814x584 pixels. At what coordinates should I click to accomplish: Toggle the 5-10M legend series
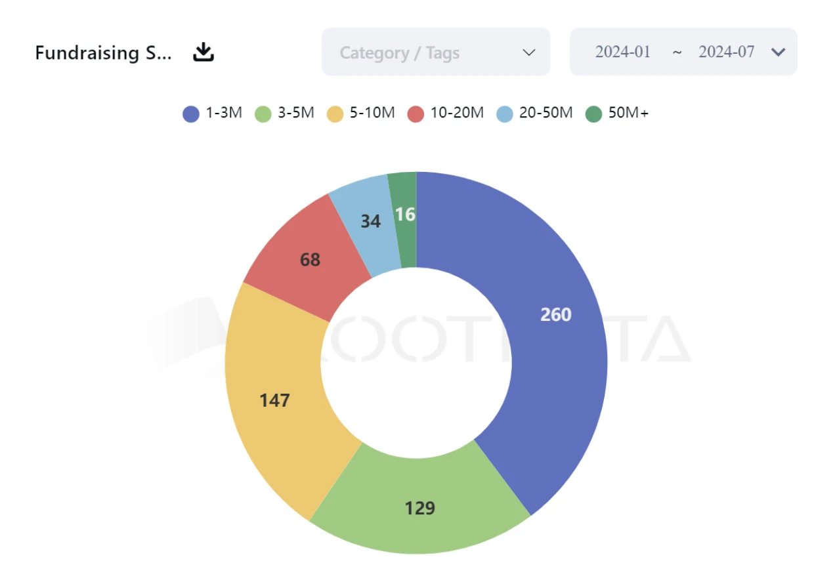tap(361, 114)
